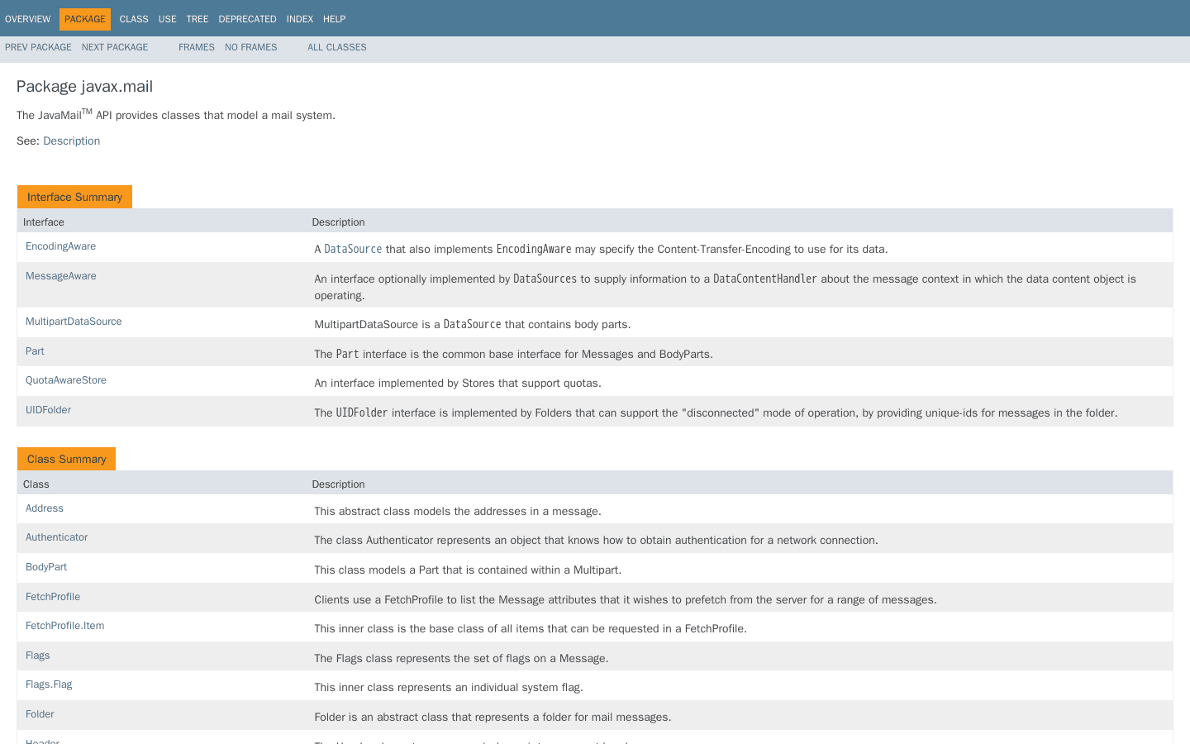Image resolution: width=1190 pixels, height=744 pixels.
Task: Open the HELP page
Action: click(x=334, y=18)
